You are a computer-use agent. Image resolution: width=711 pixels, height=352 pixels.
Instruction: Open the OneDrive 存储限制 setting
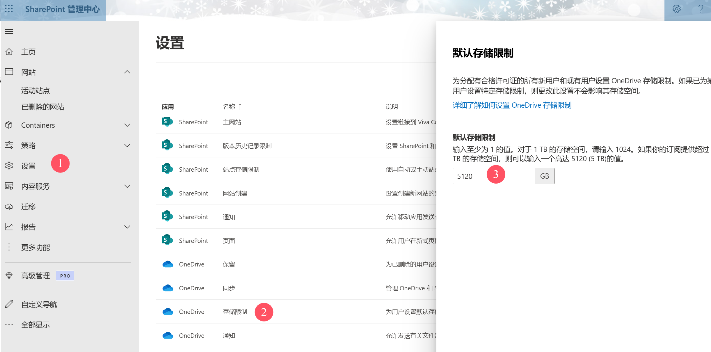(x=235, y=312)
